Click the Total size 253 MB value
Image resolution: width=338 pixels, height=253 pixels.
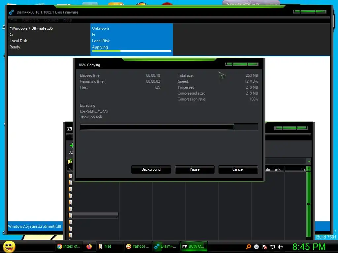pos(252,75)
